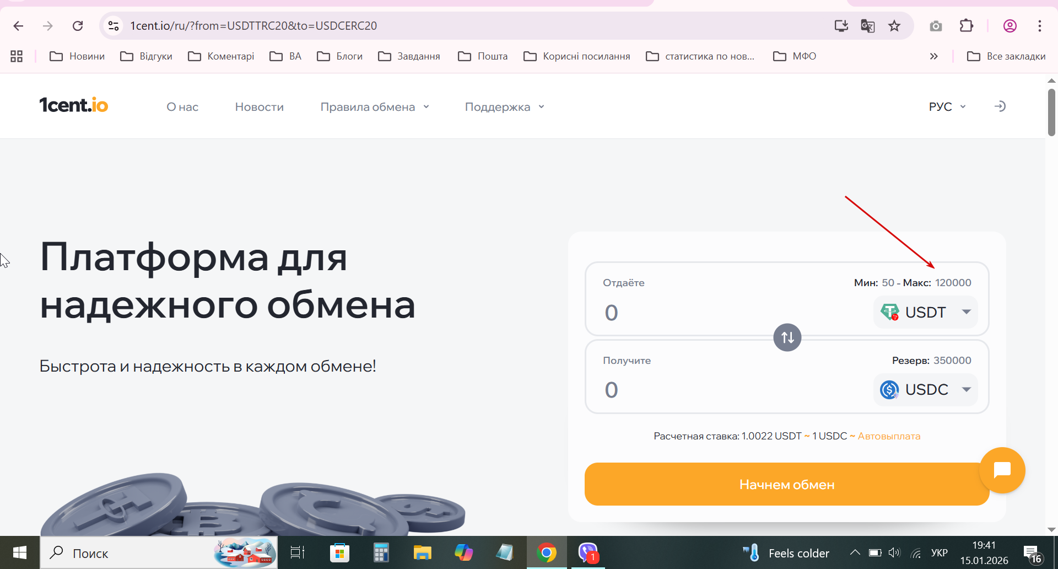Open site information icon in address bar
Screen dimensions: 1058x569
click(x=114, y=26)
